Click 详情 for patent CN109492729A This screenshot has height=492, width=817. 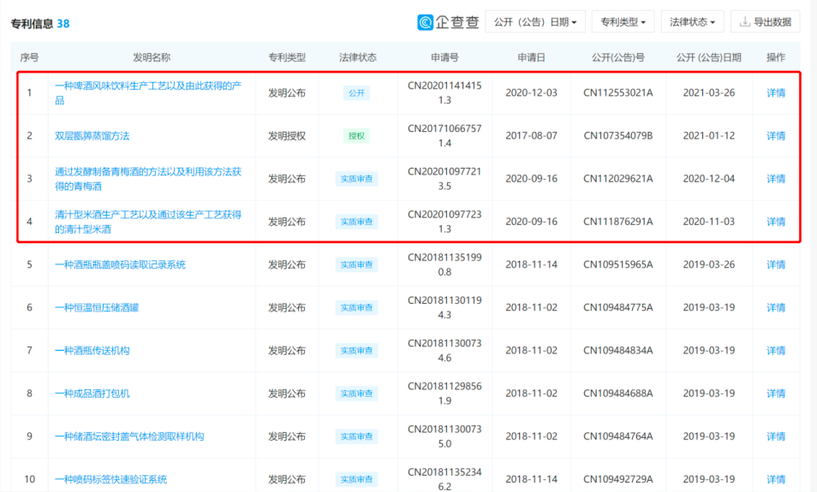point(776,479)
